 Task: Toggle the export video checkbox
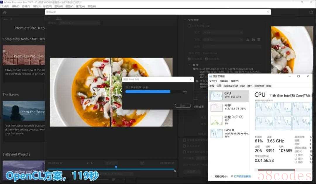pos(189,59)
